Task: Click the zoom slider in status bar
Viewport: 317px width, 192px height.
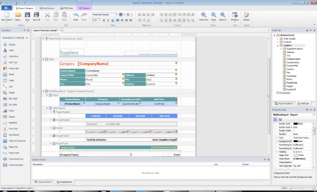Action: (302, 188)
